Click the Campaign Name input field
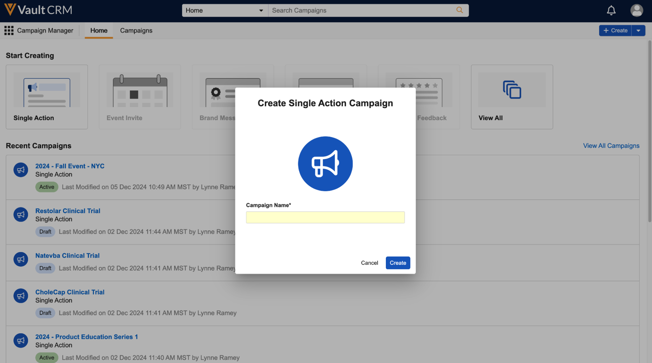 [325, 217]
